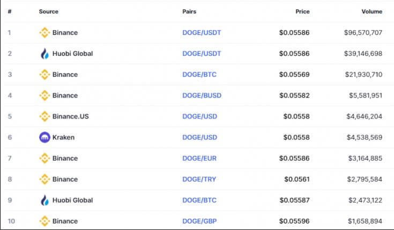Click the purple Kraken logo
This screenshot has height=230, width=394.
(44, 137)
